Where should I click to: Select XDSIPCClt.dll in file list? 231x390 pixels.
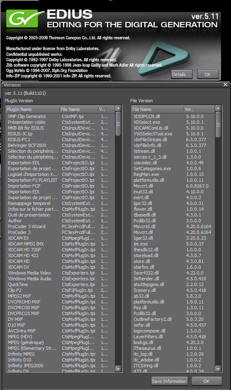(x=173, y=116)
